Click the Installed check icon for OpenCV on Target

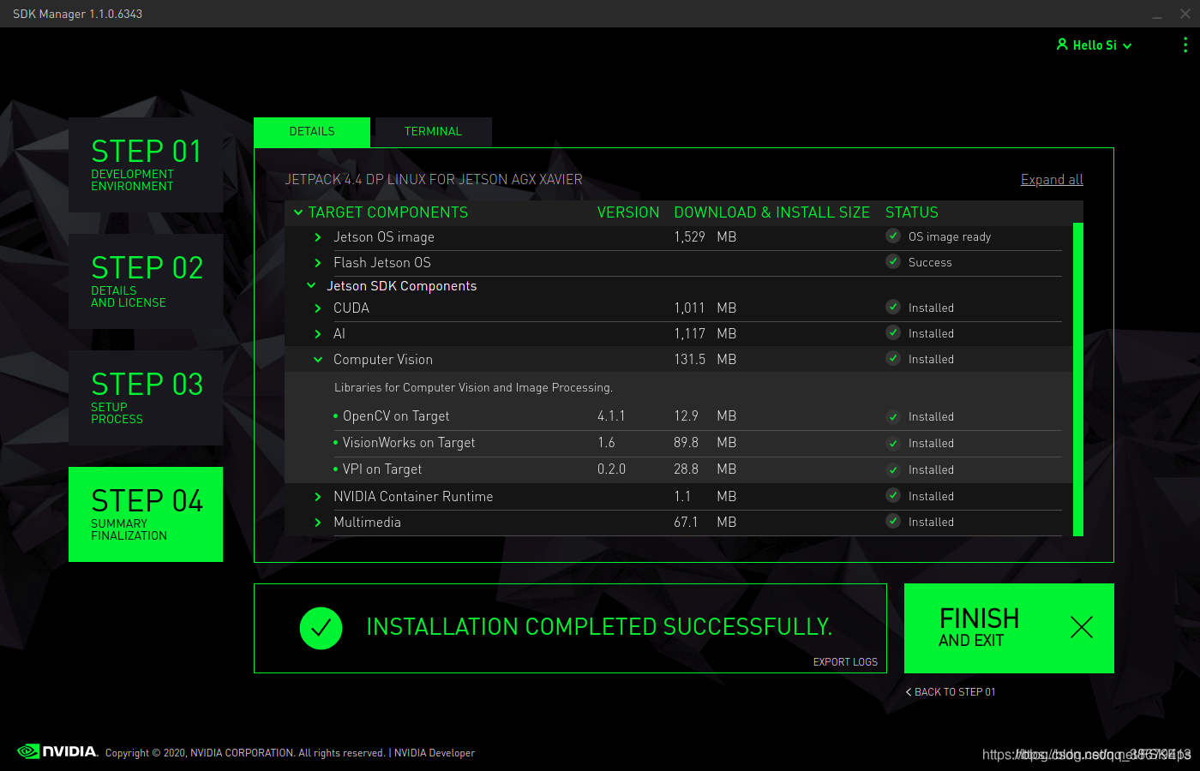(x=893, y=416)
